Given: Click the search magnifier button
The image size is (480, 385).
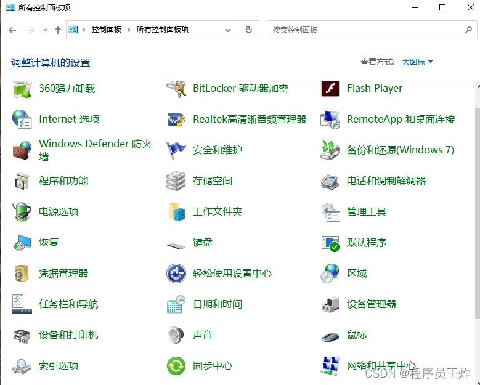Looking at the screenshot, I should tap(468, 30).
